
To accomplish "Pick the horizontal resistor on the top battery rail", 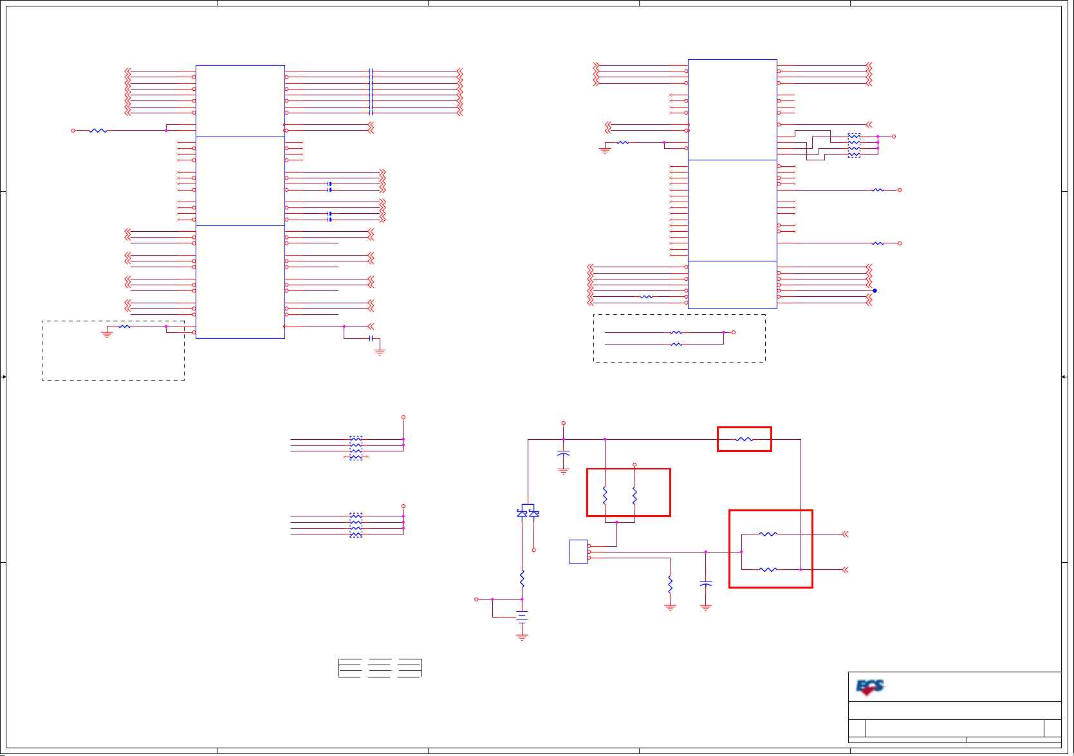I will pos(745,439).
